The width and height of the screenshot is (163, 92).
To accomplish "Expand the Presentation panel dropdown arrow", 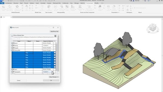I will [119, 13].
